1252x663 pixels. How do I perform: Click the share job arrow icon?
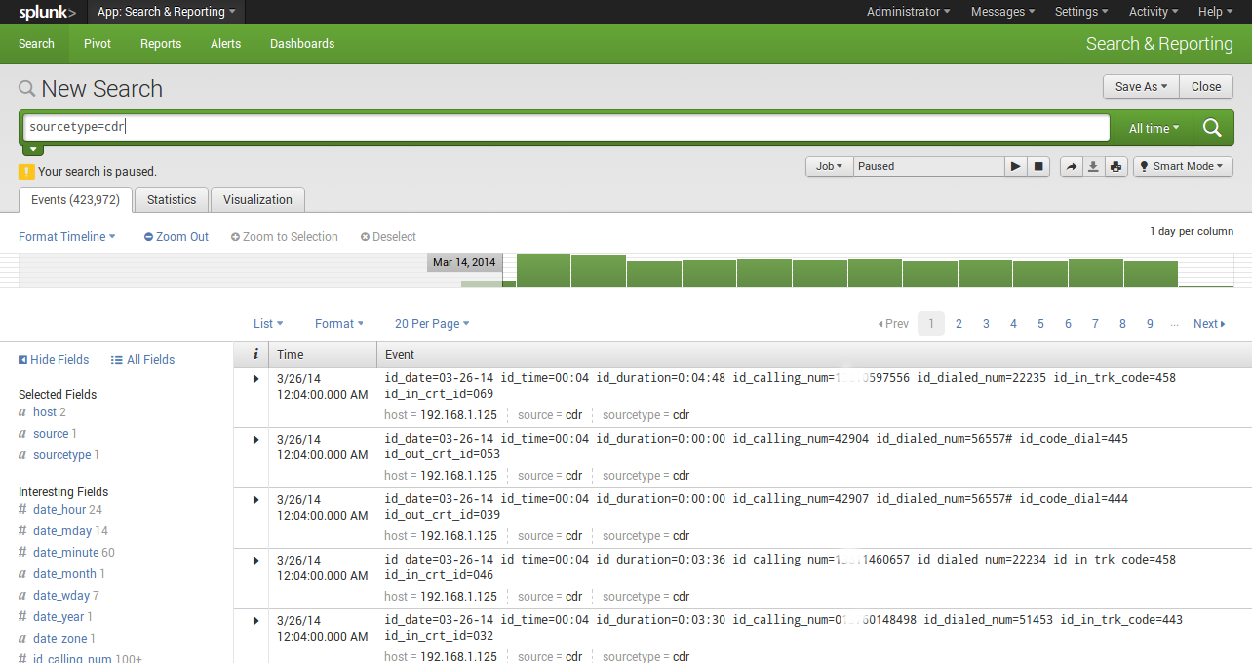pos(1072,167)
